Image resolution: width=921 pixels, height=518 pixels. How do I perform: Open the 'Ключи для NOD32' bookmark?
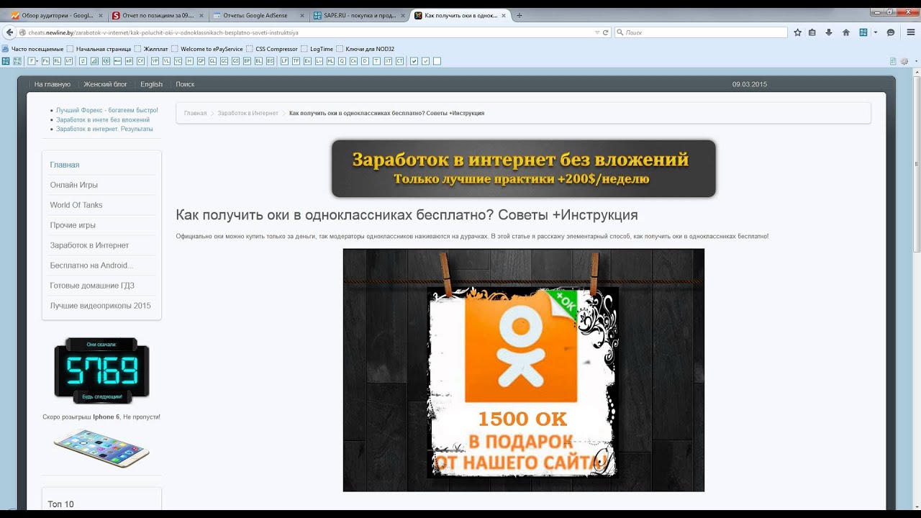(x=365, y=49)
